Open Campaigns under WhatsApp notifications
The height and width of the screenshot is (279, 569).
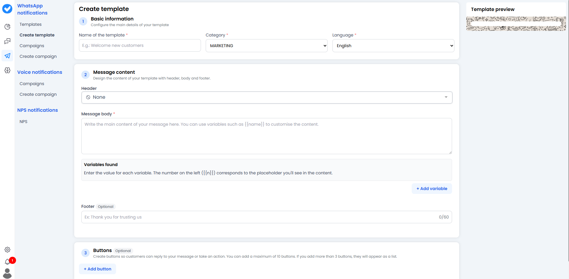point(32,46)
